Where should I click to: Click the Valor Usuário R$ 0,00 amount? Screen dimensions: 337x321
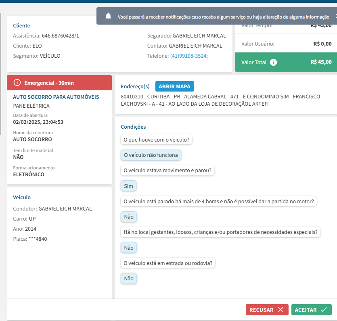(322, 44)
